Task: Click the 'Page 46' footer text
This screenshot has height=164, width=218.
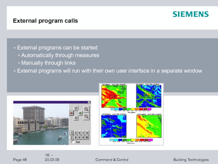Action: [20, 160]
